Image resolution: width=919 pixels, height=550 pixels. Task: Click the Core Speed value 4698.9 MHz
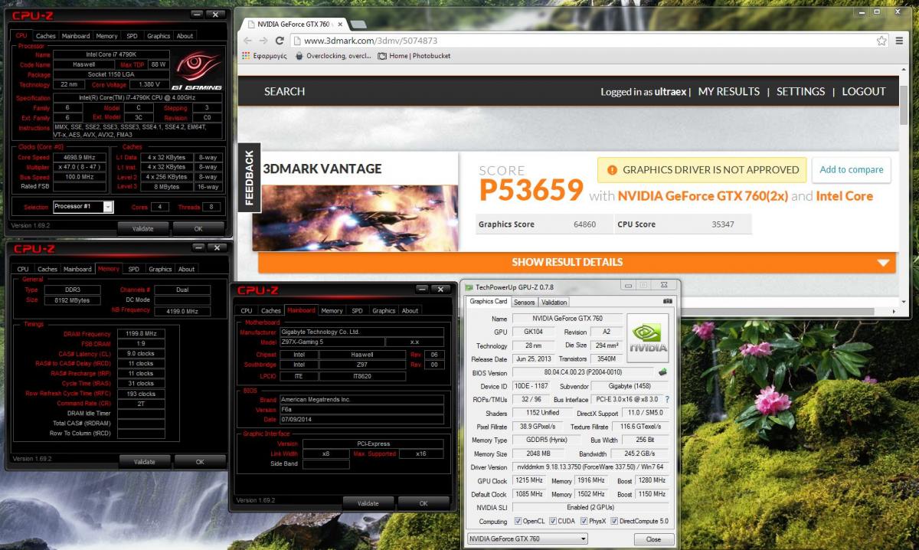[80, 156]
